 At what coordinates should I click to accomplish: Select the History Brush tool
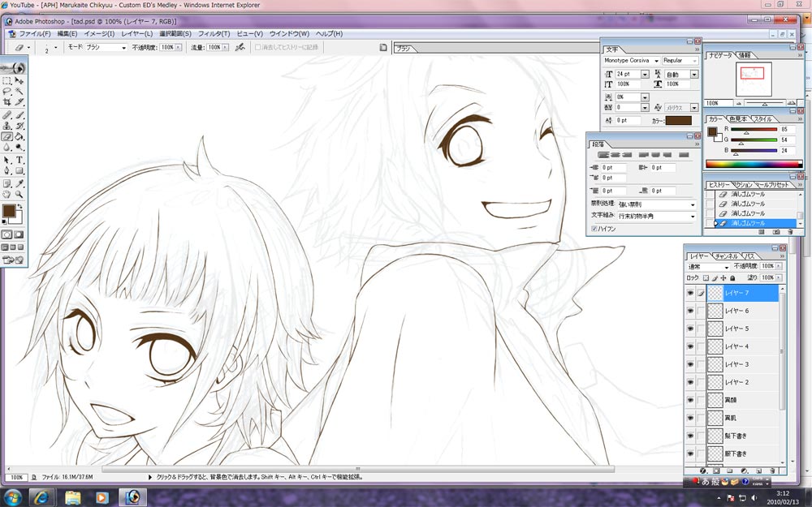point(19,126)
